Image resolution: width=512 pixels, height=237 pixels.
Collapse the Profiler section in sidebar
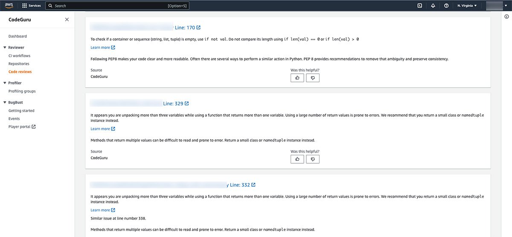(x=5, y=83)
